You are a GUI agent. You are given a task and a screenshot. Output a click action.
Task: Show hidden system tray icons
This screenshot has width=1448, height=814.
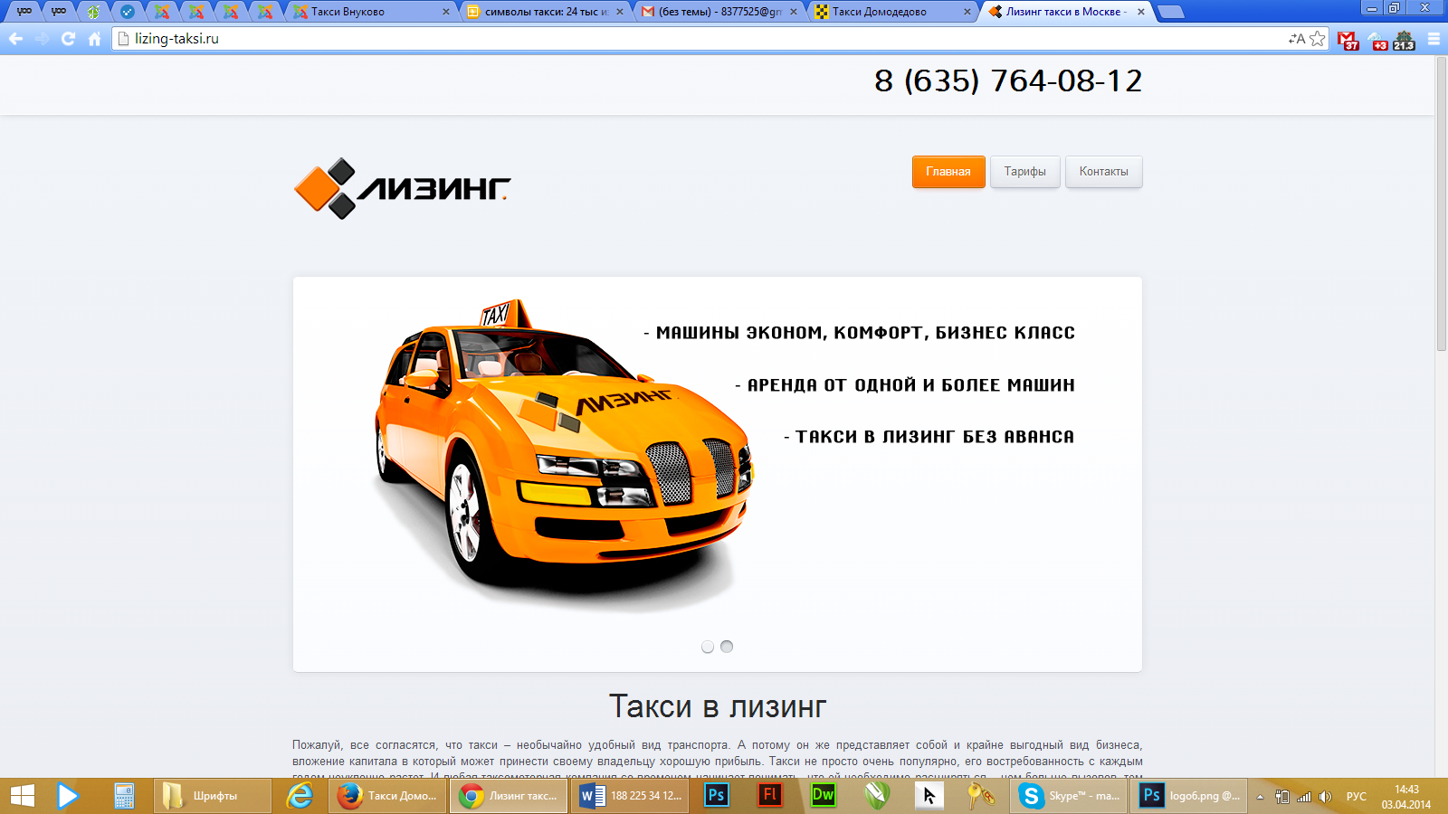point(1260,797)
